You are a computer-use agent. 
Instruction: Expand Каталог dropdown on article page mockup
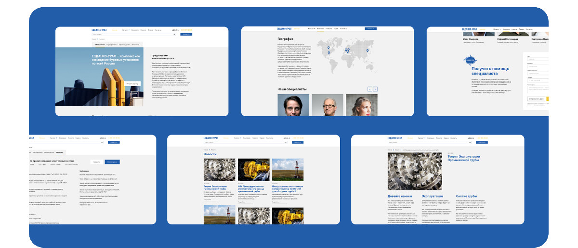pyautogui.click(x=421, y=138)
